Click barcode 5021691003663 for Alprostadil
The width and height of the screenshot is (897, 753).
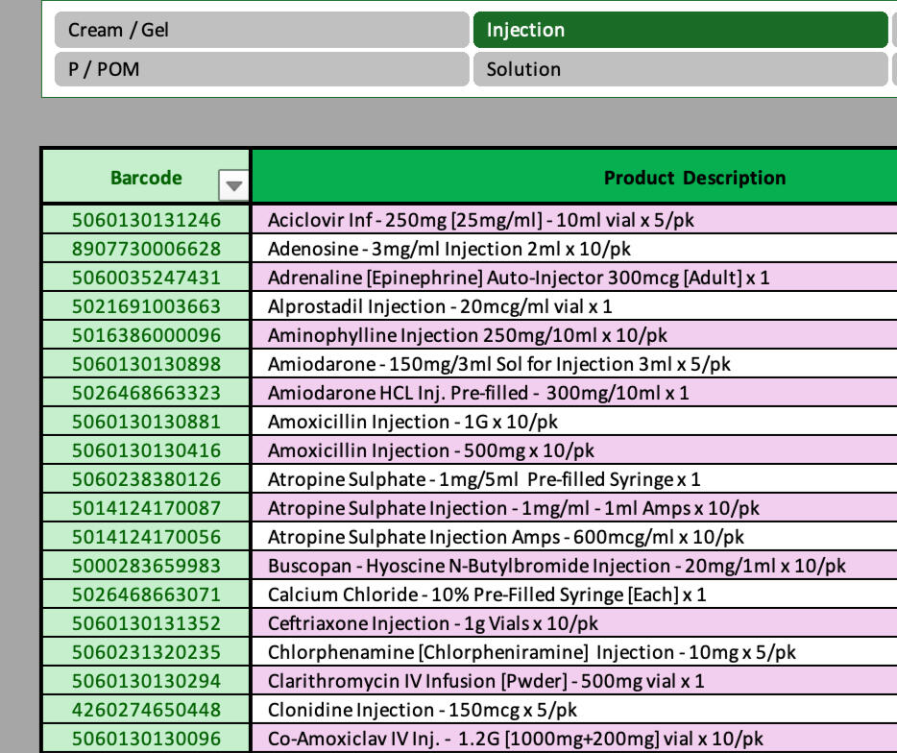(146, 306)
